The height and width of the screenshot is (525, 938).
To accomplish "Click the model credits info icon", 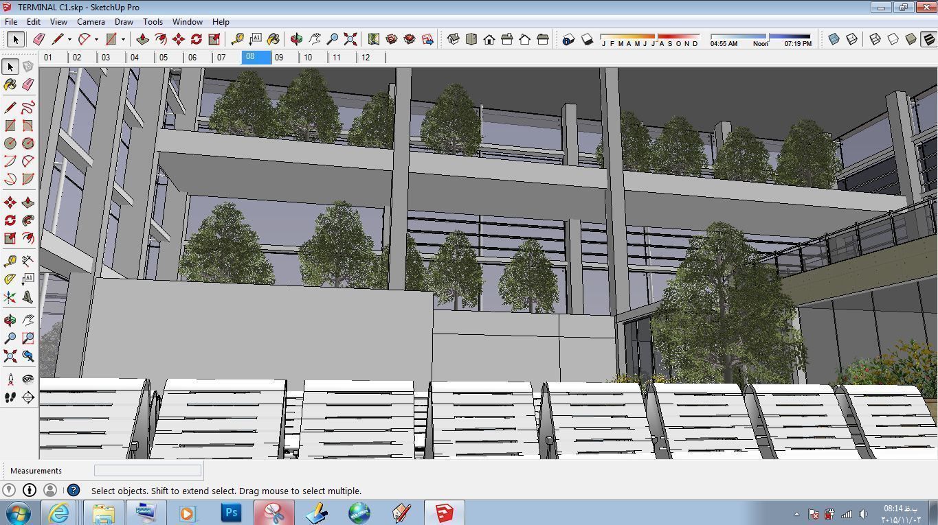I will click(x=30, y=490).
